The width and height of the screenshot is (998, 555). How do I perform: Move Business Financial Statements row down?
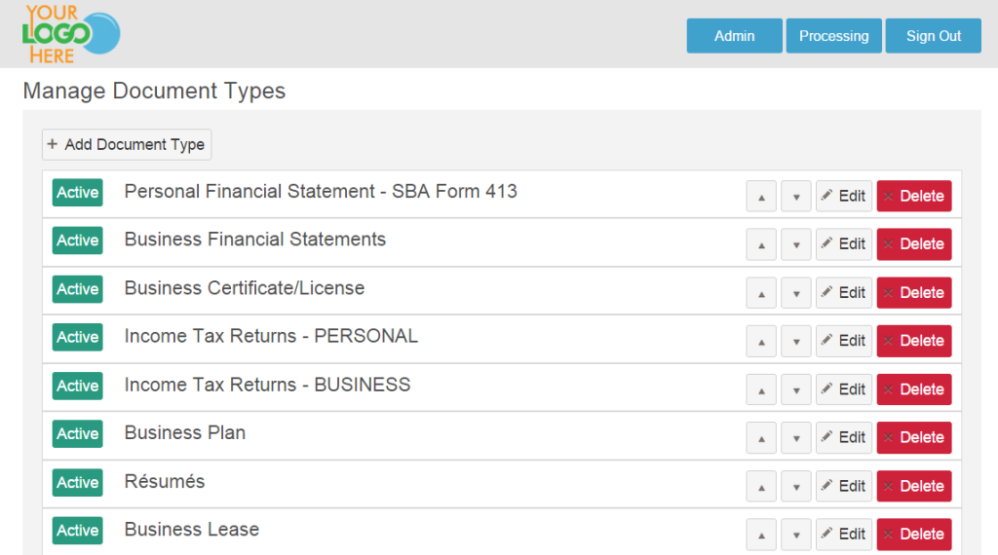pos(795,244)
